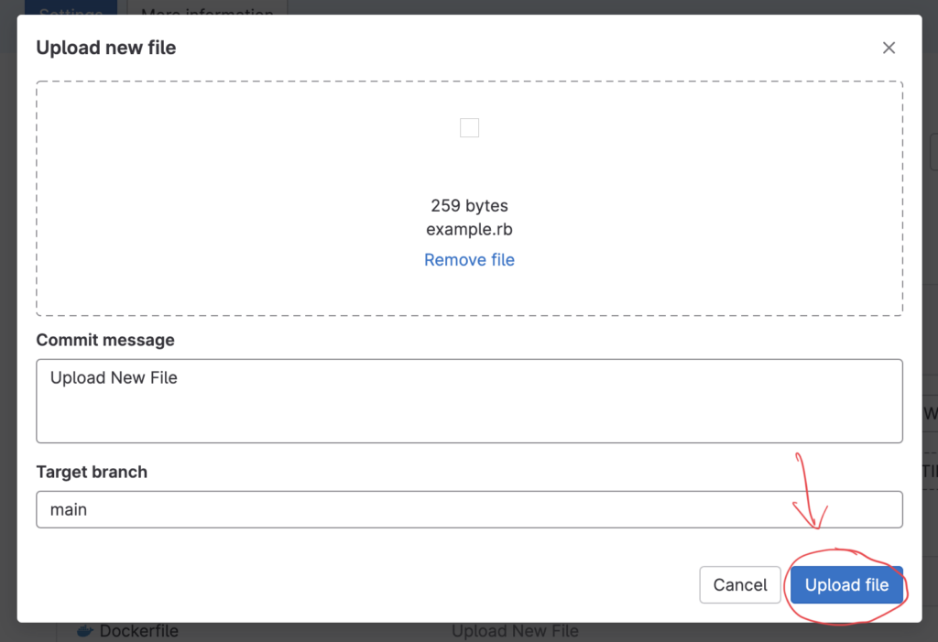
Task: Cancel the file upload
Action: (740, 585)
